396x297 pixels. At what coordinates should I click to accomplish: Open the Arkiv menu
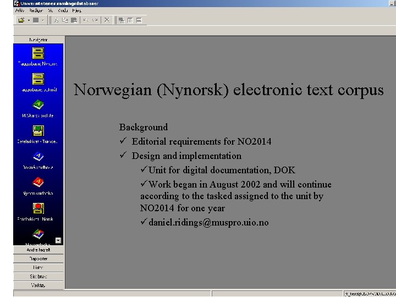click(x=20, y=10)
